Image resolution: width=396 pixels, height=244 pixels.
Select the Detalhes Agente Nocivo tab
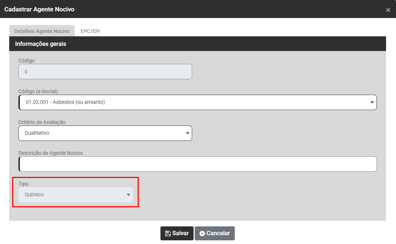pyautogui.click(x=42, y=31)
